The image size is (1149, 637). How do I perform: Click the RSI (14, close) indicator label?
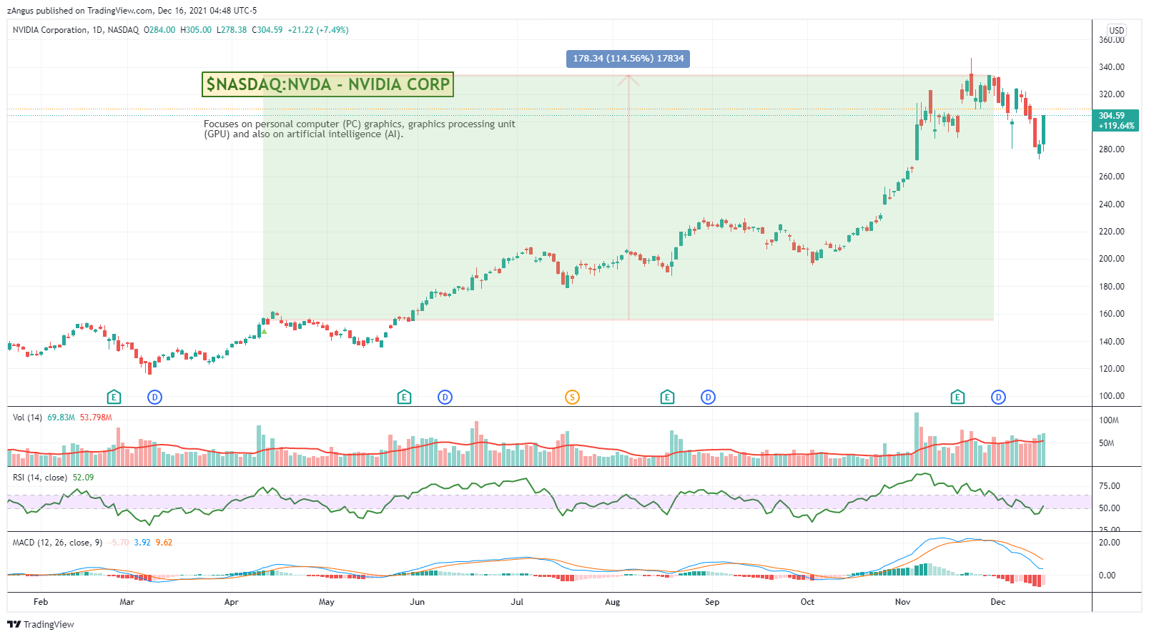(40, 478)
